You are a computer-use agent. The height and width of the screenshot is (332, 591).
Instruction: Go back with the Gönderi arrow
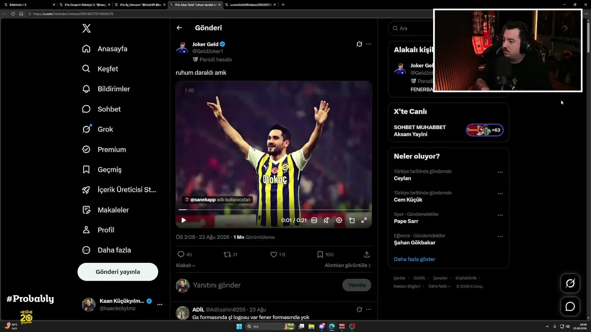pos(179,28)
